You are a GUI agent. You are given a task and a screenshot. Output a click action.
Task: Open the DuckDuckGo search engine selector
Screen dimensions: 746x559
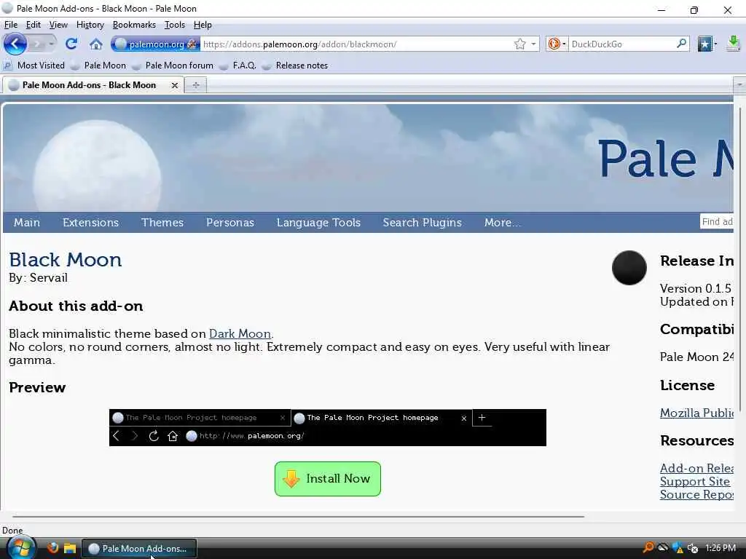point(557,44)
